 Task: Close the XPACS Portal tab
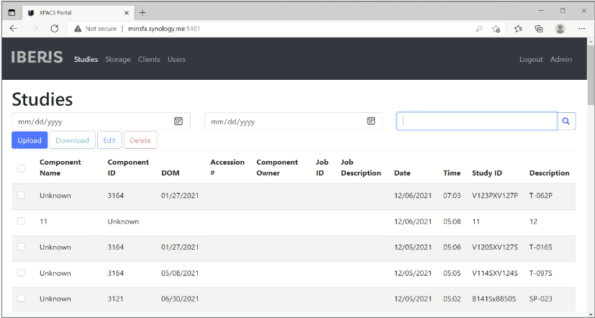point(127,12)
